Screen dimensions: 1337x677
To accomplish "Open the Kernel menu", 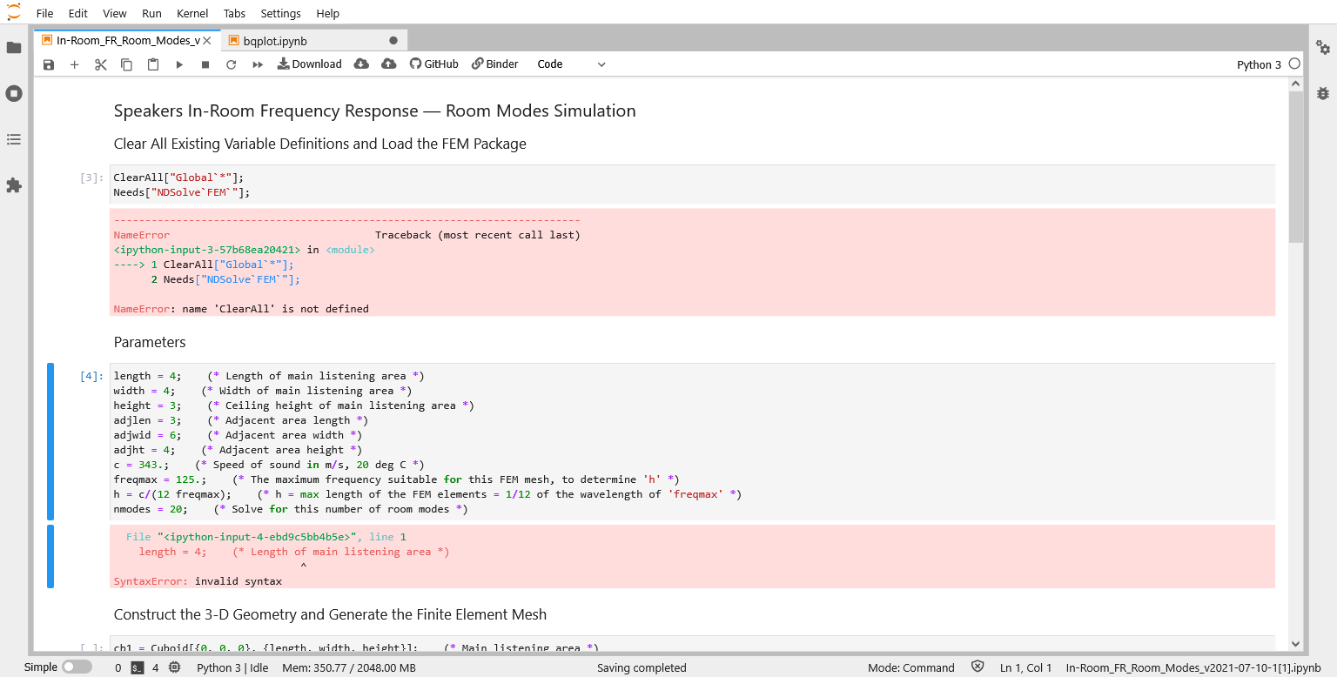I will (x=192, y=13).
